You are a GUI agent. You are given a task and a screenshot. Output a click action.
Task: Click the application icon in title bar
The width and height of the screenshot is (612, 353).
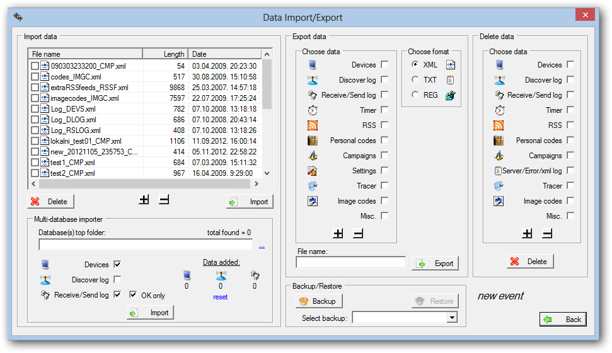coord(18,17)
